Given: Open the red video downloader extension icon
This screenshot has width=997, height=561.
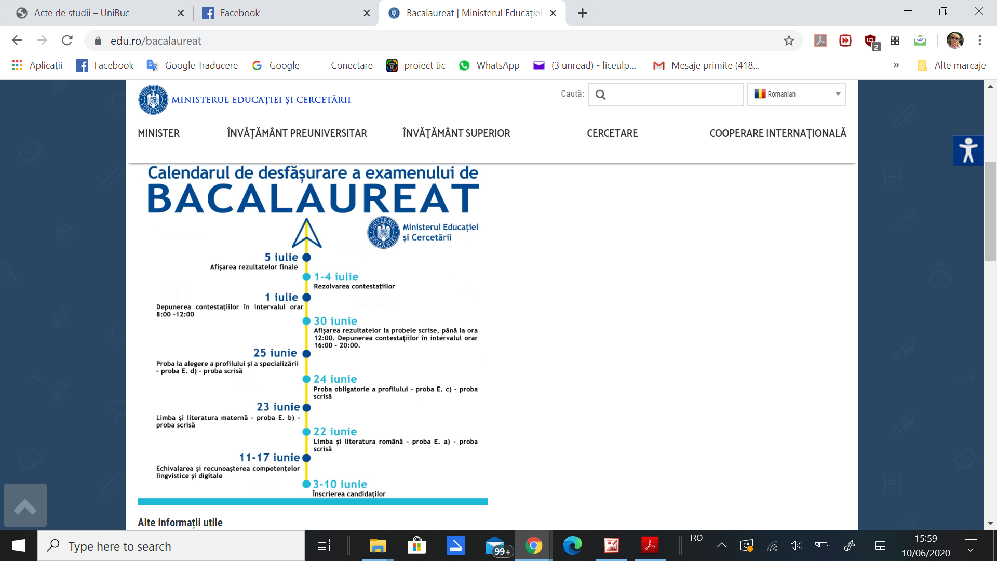Looking at the screenshot, I should click(845, 41).
